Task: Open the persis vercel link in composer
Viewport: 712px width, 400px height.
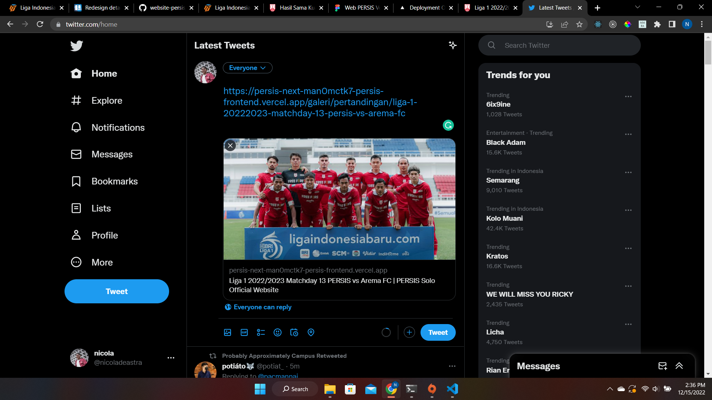Action: coord(320,102)
